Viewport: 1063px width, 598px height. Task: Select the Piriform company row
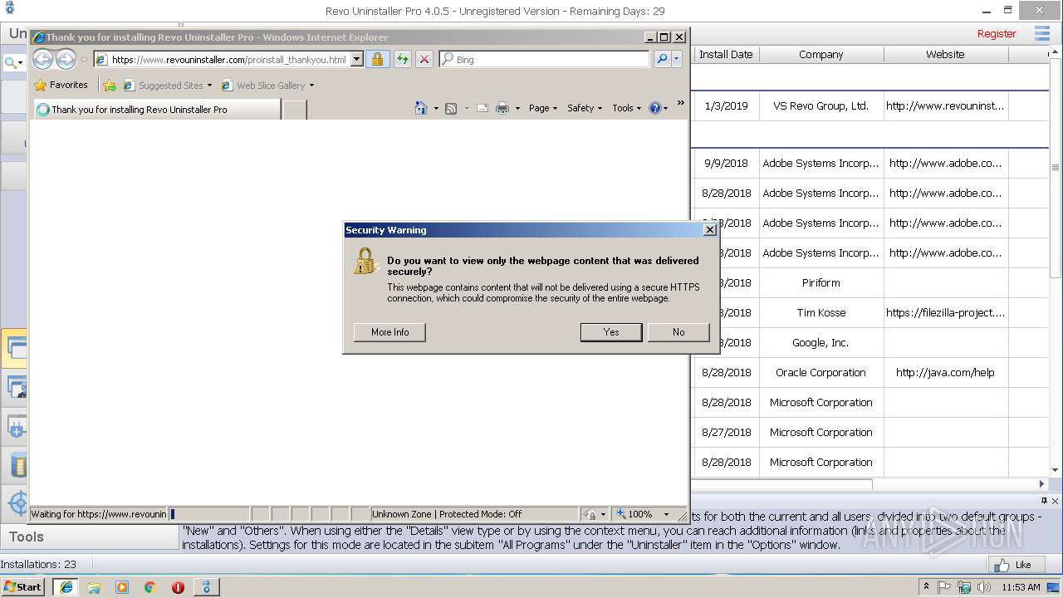[821, 282]
